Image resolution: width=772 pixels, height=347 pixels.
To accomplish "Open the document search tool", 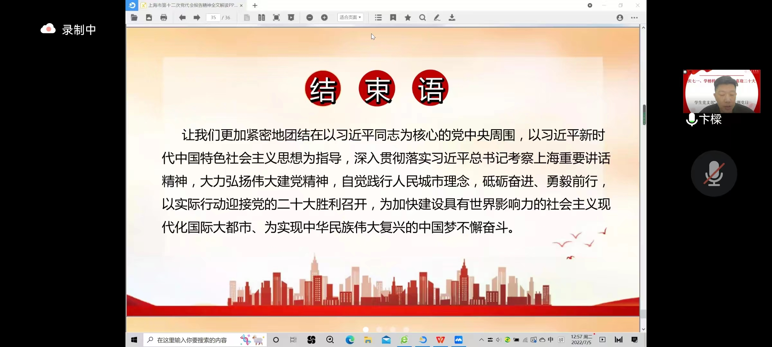I will pyautogui.click(x=422, y=18).
